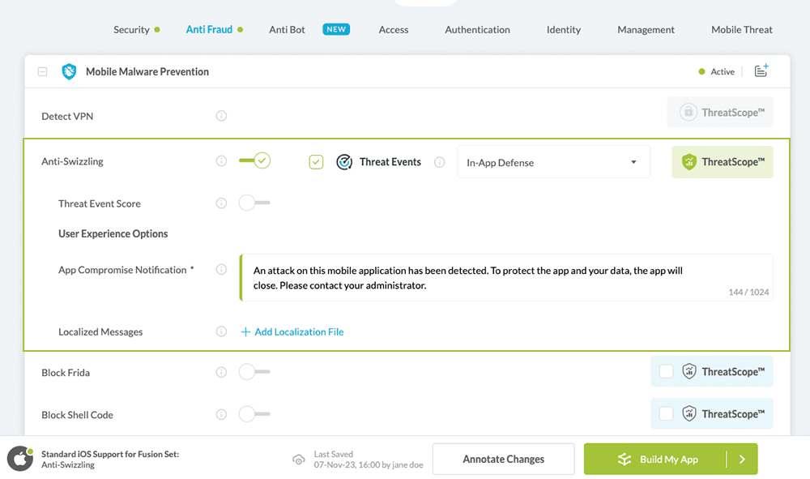Open info icon next to Detect VPN
810x479 pixels.
pos(221,116)
